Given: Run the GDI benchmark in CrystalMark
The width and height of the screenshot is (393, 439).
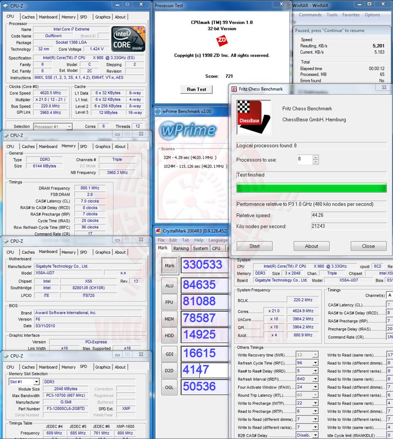Looking at the screenshot, I should pos(169,354).
